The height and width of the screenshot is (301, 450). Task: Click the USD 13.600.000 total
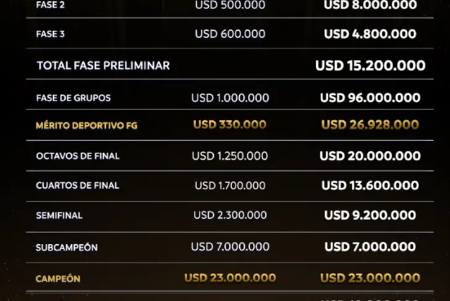(x=370, y=186)
